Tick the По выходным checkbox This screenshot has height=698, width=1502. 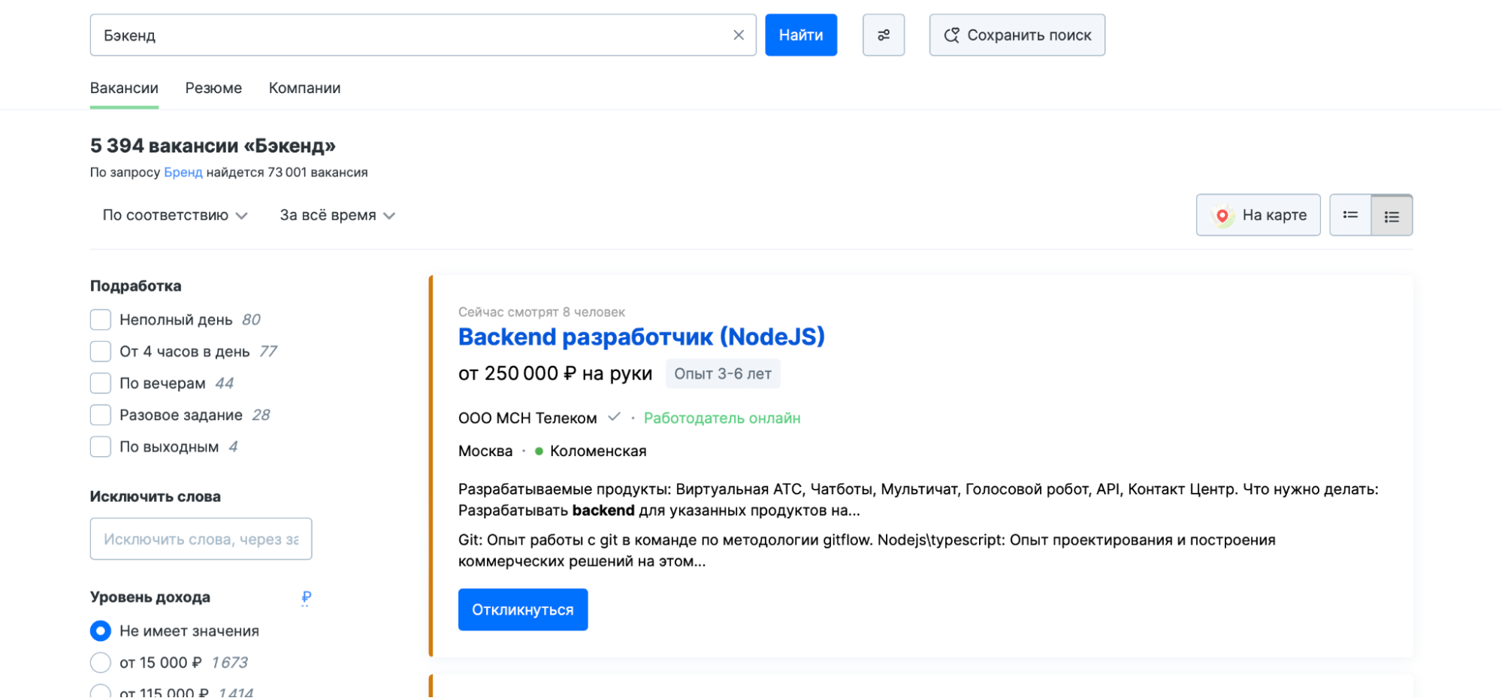[101, 447]
